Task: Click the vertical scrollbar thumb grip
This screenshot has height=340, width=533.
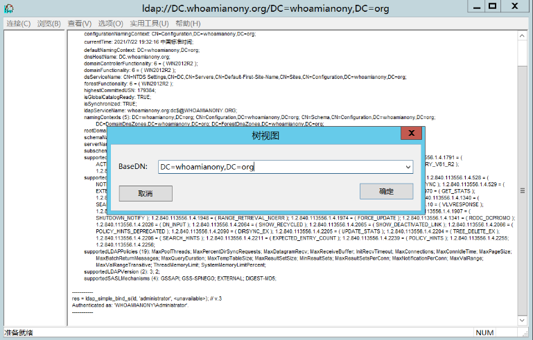Action: pos(523,191)
